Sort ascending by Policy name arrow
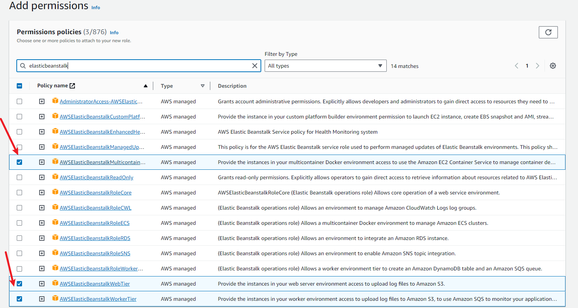 point(146,86)
